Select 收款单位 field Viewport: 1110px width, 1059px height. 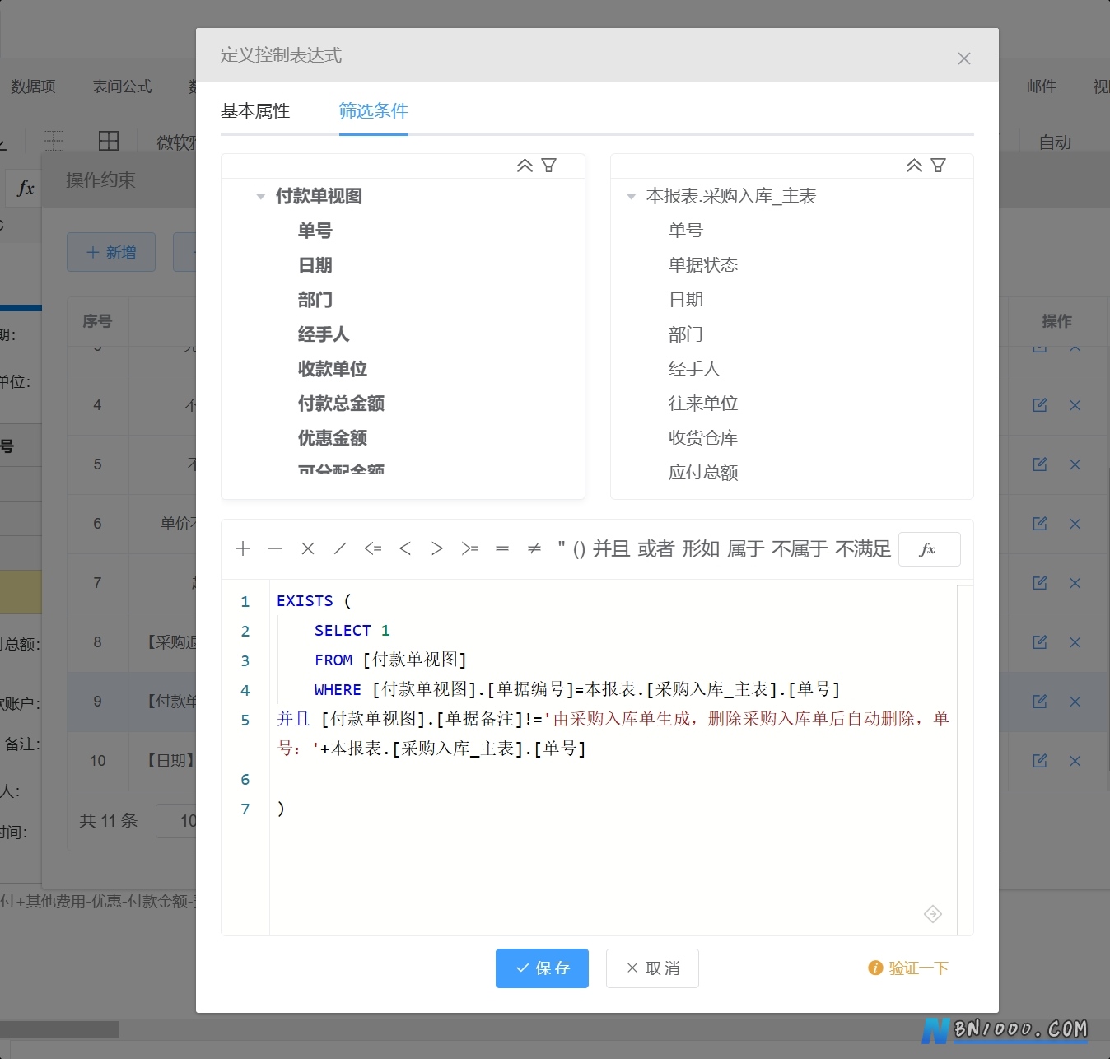[333, 369]
